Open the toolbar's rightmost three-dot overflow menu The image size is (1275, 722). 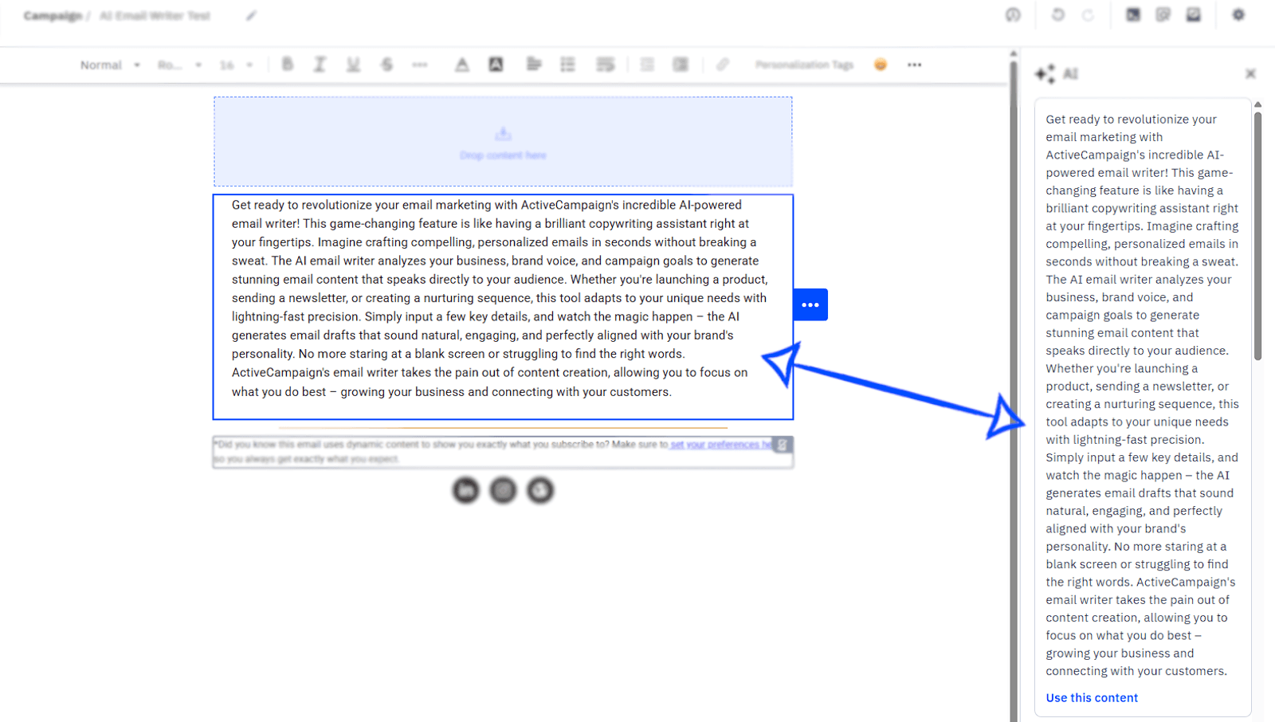[x=914, y=65]
